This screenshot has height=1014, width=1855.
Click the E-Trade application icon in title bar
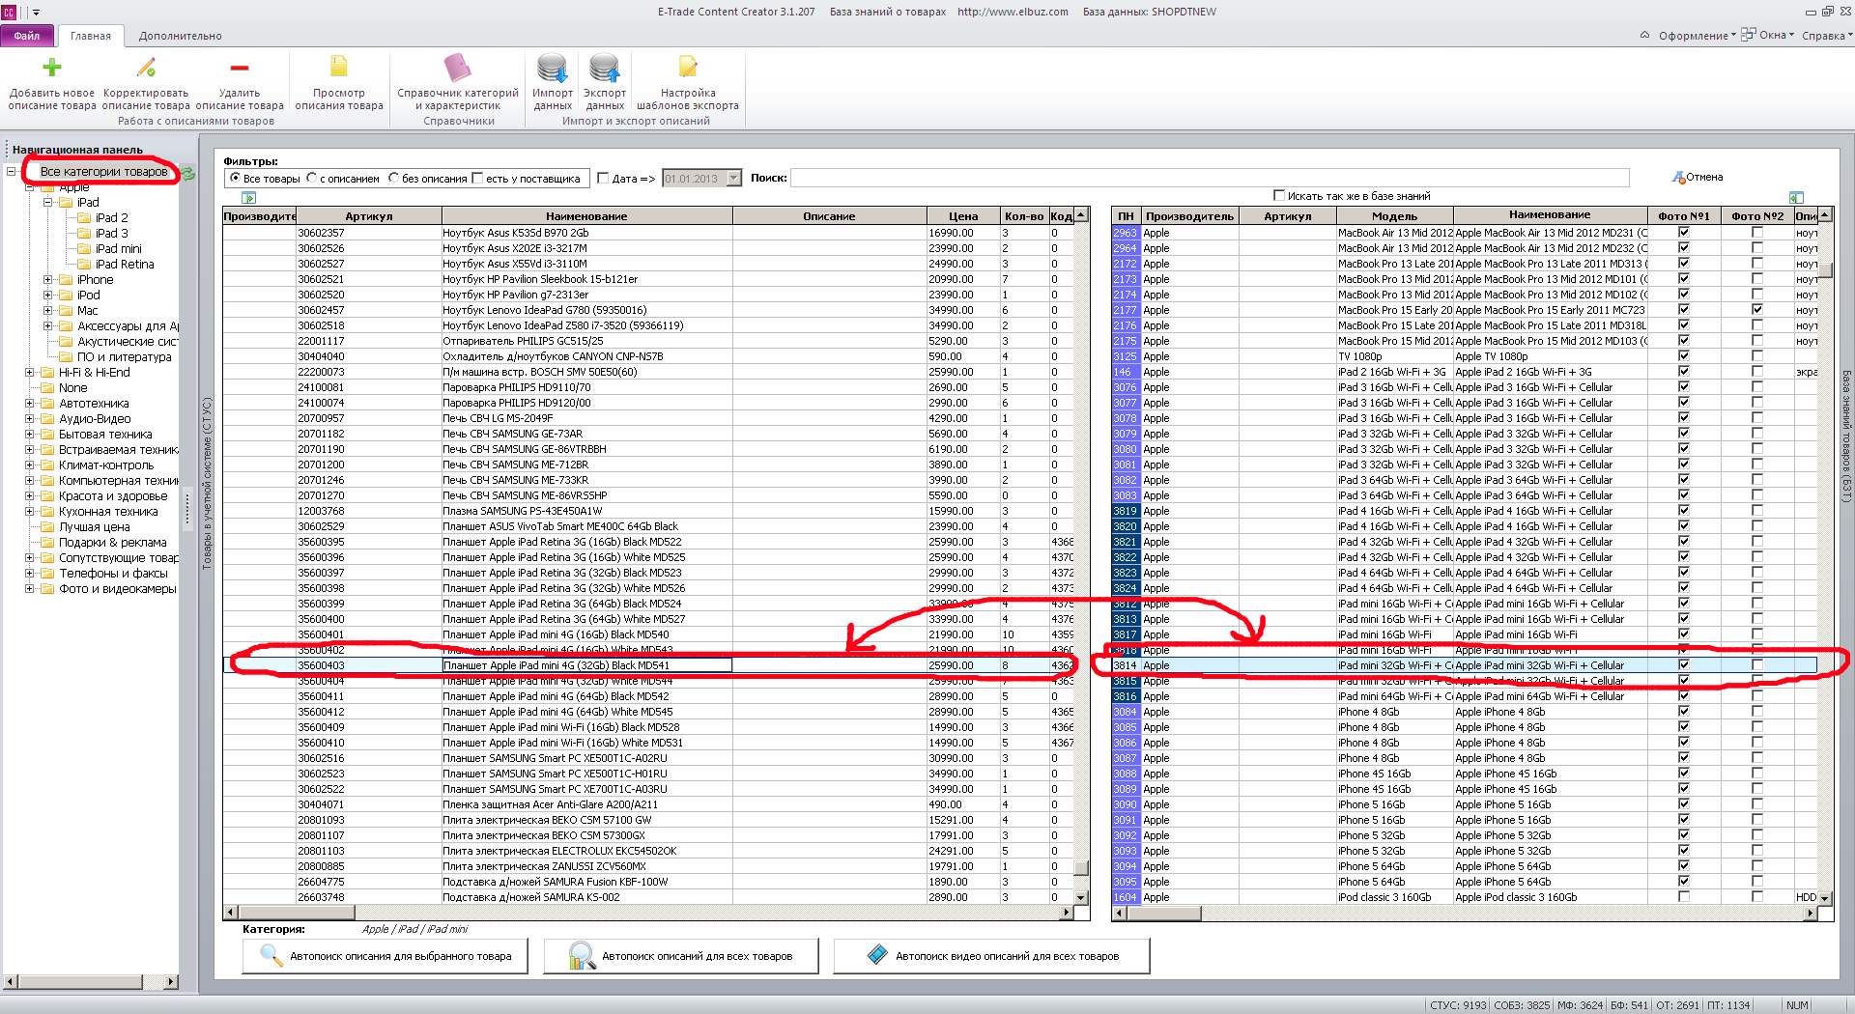(x=9, y=12)
